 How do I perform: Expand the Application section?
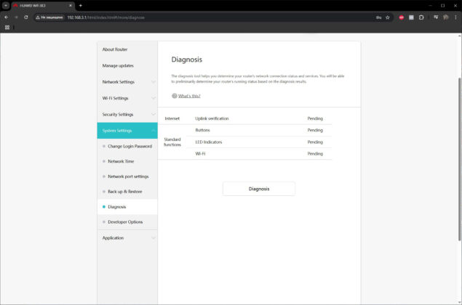127,238
